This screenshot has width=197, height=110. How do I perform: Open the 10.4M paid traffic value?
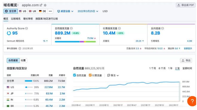click(109, 33)
